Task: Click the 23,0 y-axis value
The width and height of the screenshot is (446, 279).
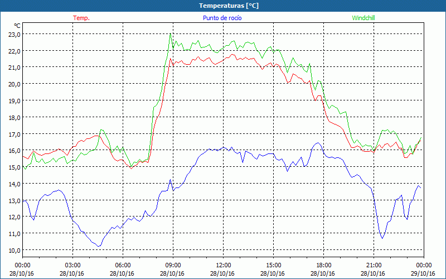Action: pos(14,34)
